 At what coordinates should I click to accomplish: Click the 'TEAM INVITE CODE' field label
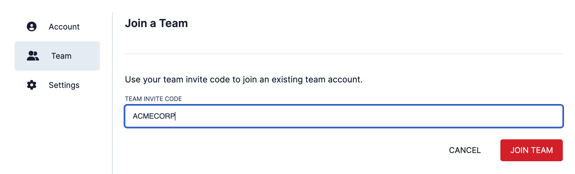[x=153, y=99]
